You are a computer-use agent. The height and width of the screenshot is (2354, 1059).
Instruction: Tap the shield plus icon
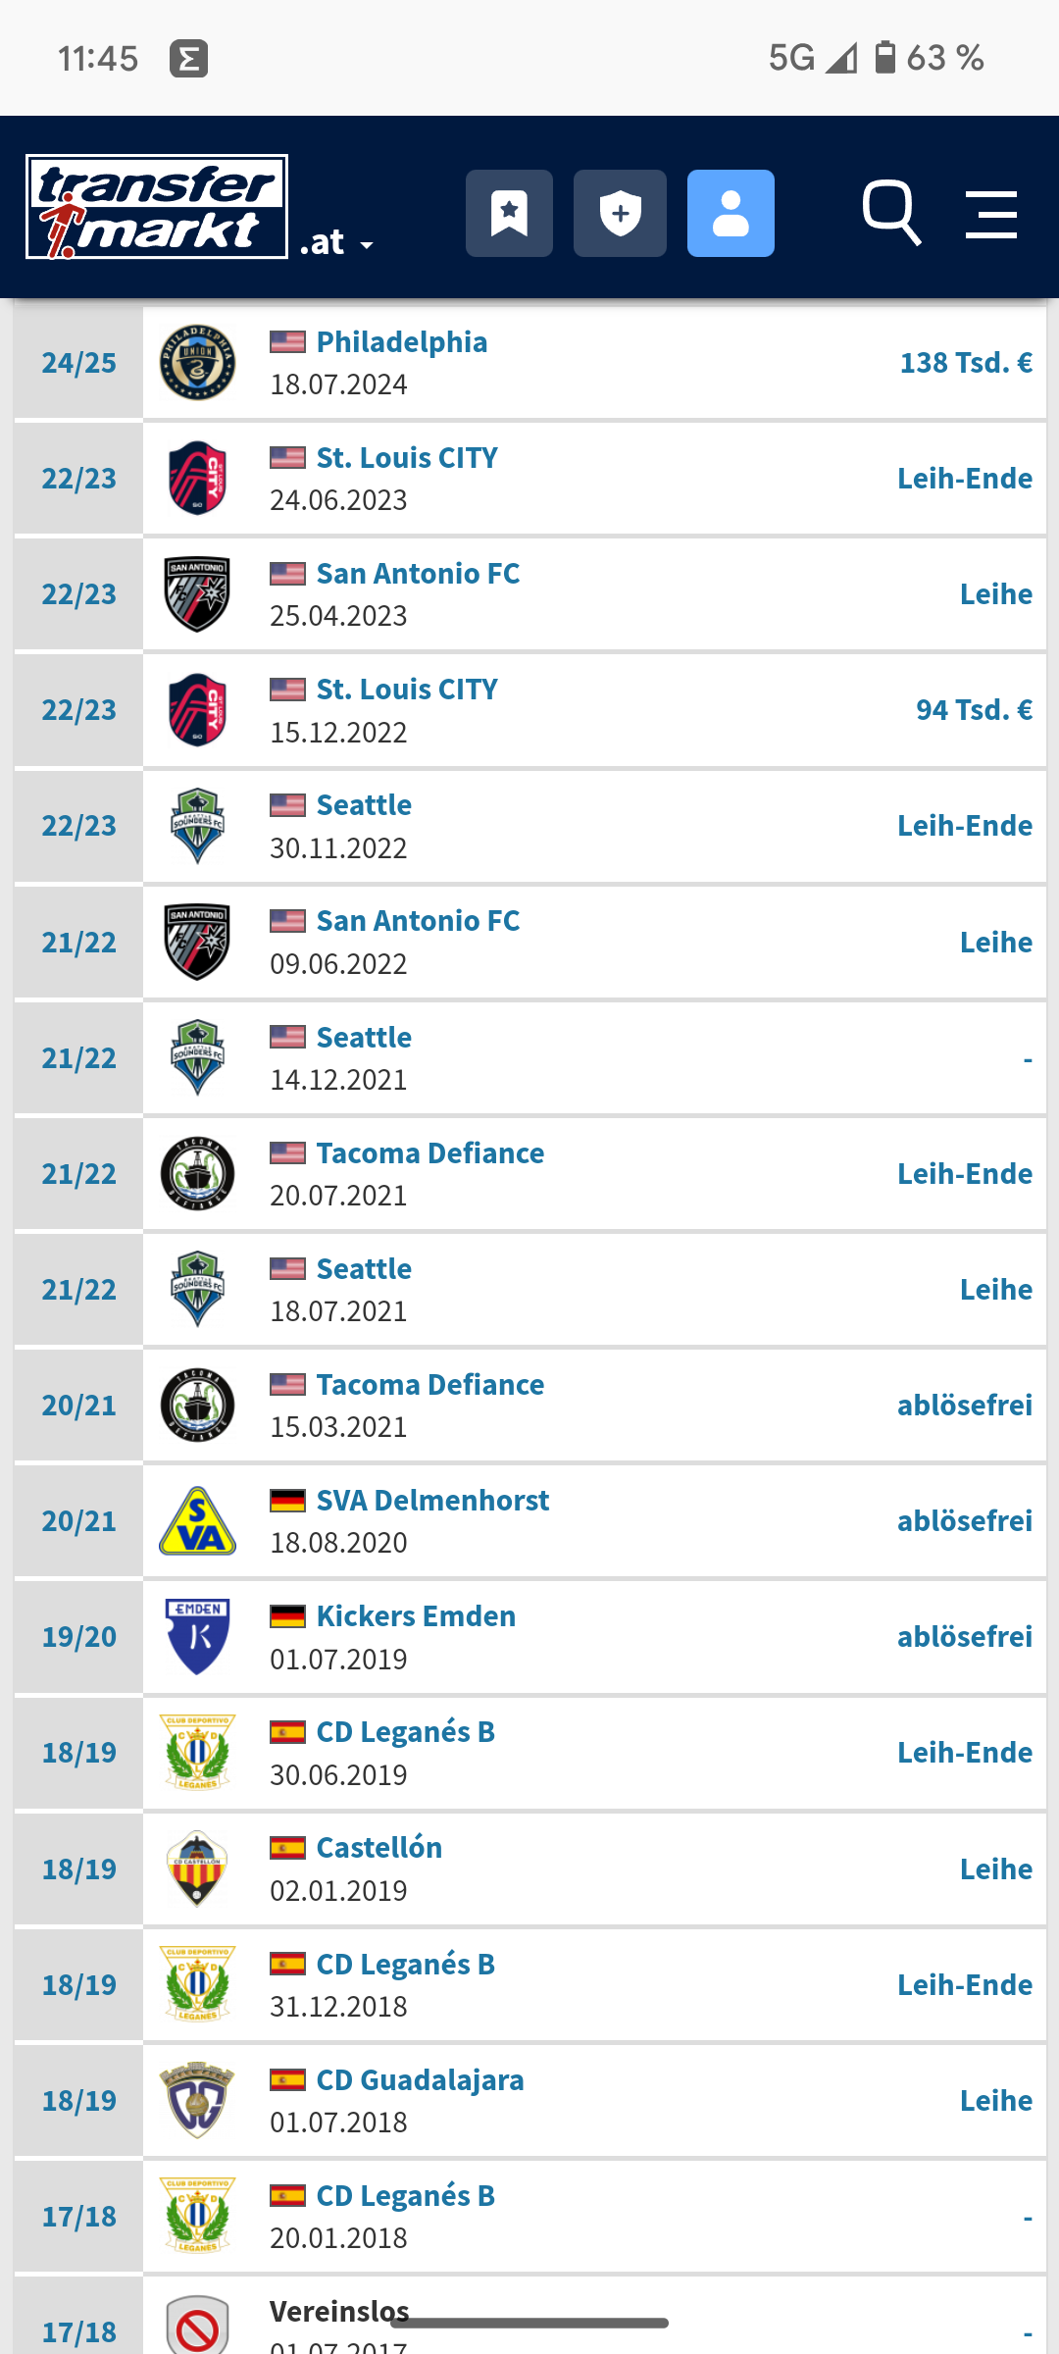(x=620, y=213)
